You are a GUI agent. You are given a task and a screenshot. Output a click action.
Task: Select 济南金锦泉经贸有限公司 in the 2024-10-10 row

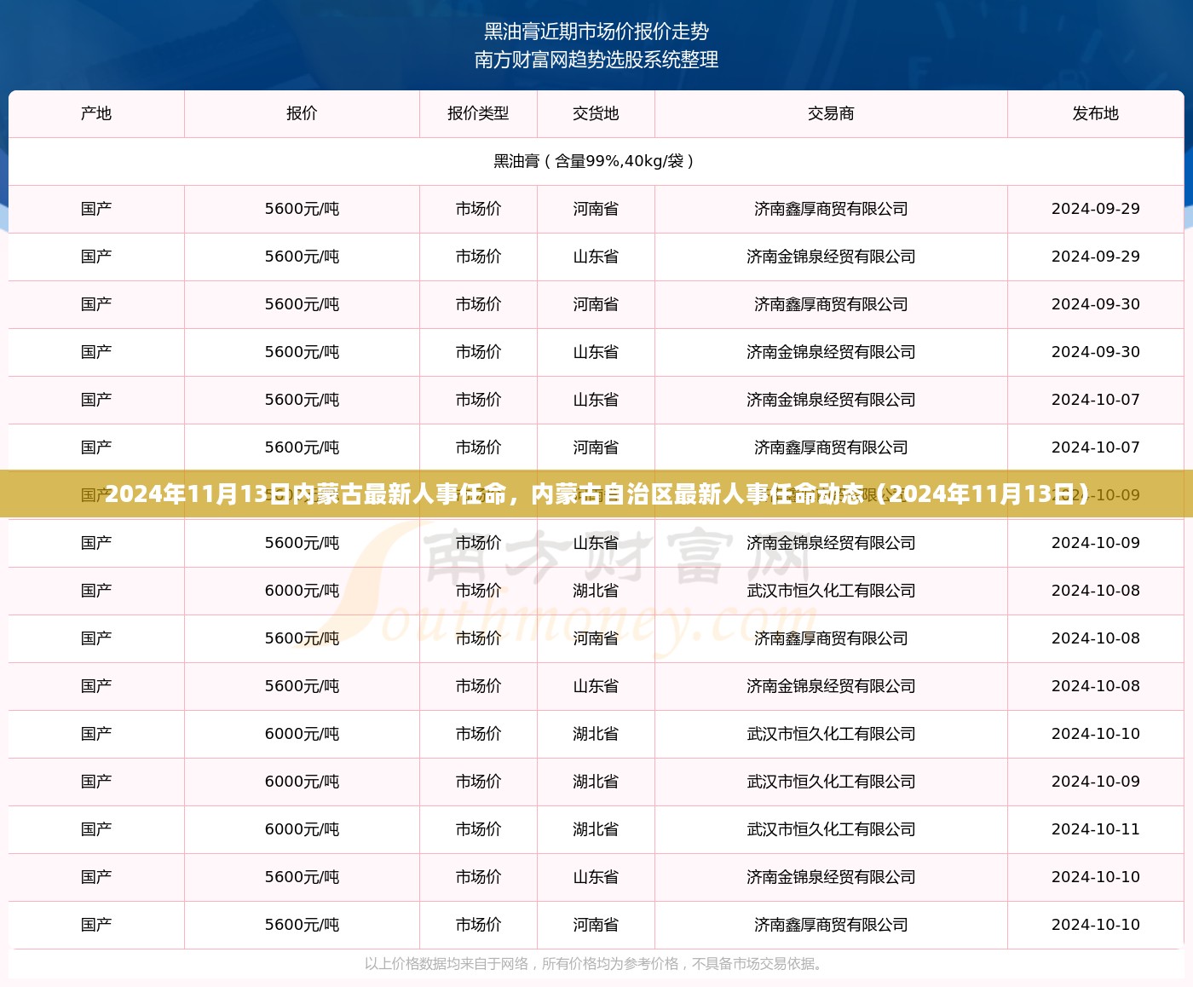(831, 877)
